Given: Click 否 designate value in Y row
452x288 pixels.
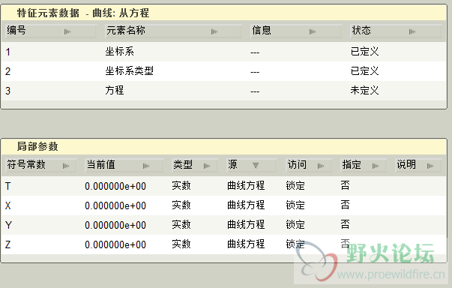Looking at the screenshot, I should click(345, 224).
